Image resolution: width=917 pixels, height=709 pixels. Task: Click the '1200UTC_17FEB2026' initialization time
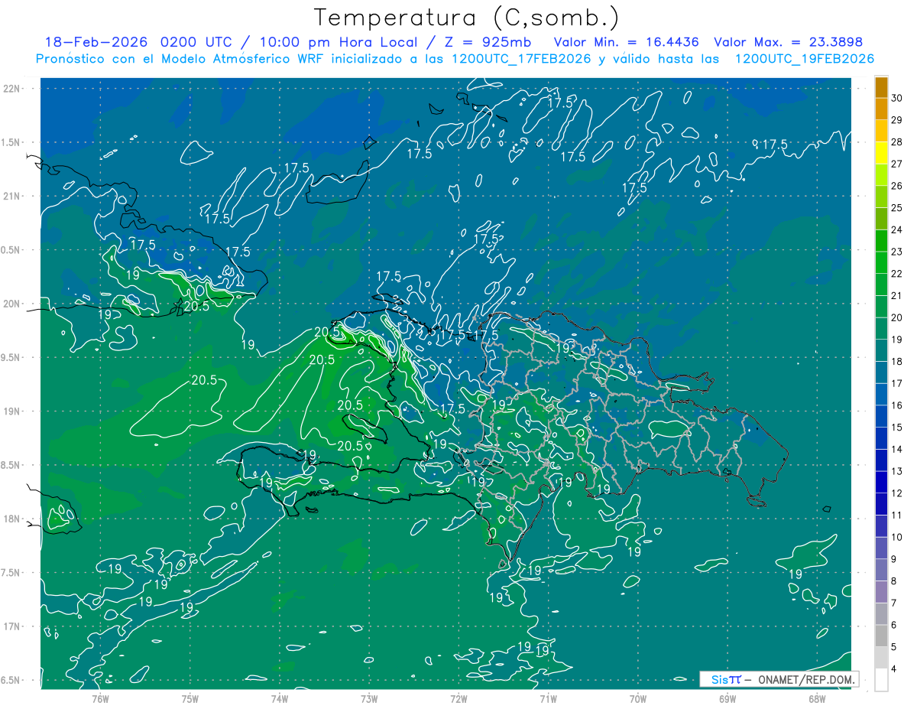521,59
